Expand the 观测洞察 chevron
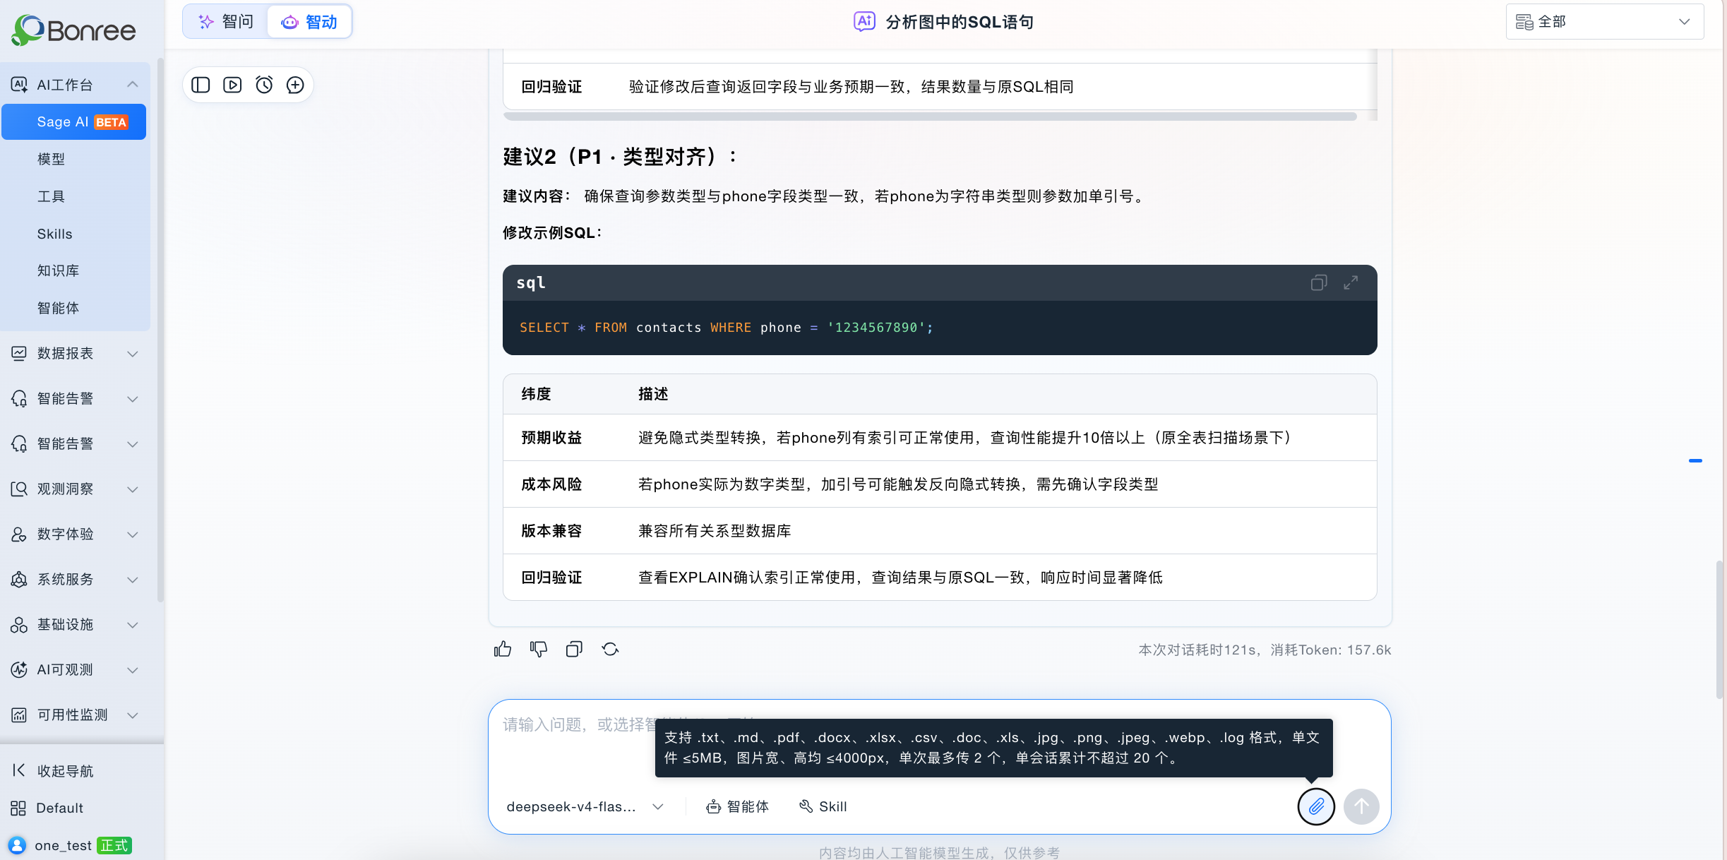The height and width of the screenshot is (860, 1727). point(133,489)
